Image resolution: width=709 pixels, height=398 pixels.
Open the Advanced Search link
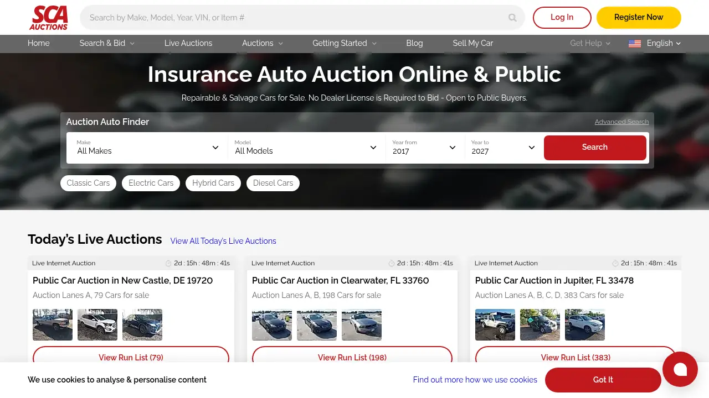[x=621, y=122]
